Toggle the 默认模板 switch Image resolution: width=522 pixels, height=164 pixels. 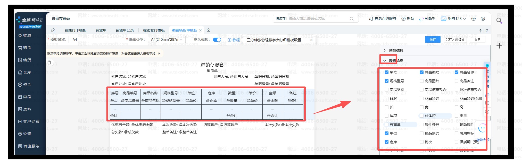pyautogui.click(x=217, y=40)
